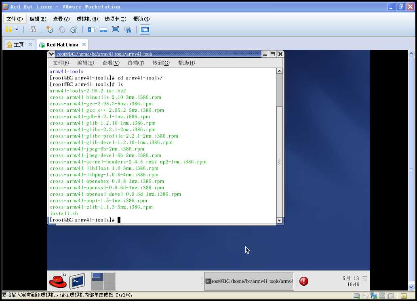Viewport: 417px width, 301px height.
Task: Click the Unity mode toolbar icon
Action: pyautogui.click(x=128, y=29)
